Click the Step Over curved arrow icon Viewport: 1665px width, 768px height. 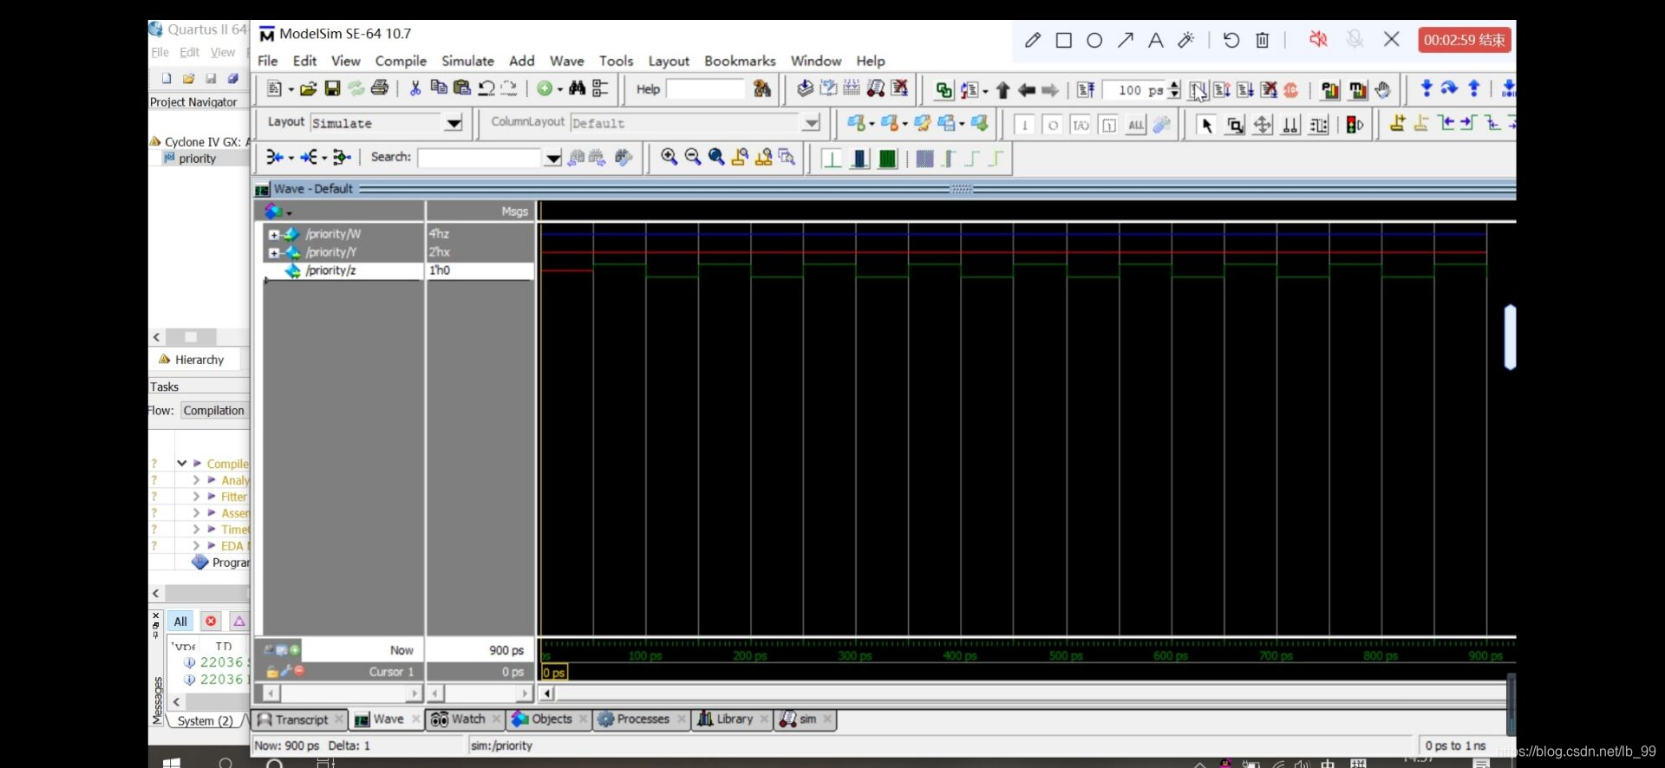click(x=1449, y=88)
